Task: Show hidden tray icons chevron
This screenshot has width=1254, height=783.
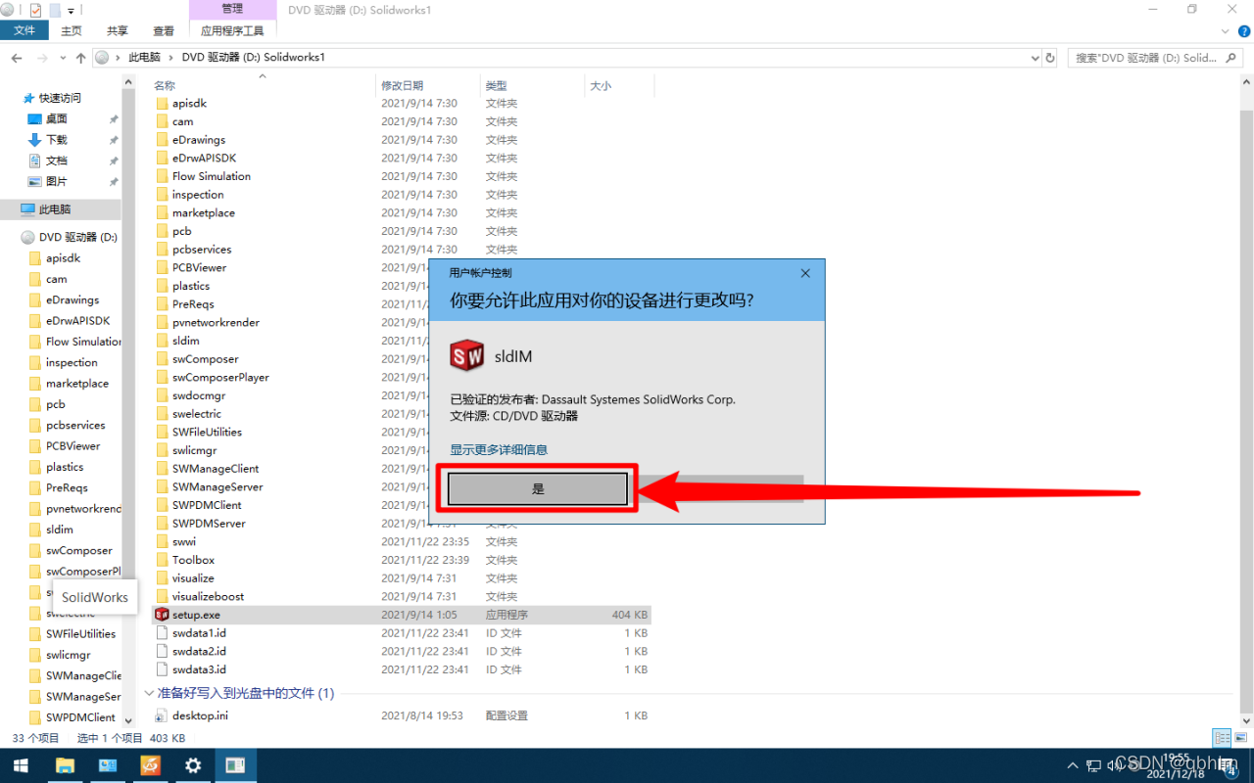Action: (1074, 765)
